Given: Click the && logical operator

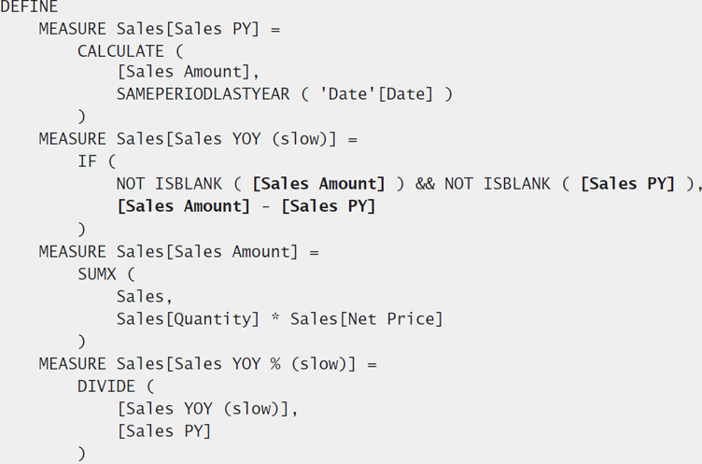Looking at the screenshot, I should (x=425, y=184).
